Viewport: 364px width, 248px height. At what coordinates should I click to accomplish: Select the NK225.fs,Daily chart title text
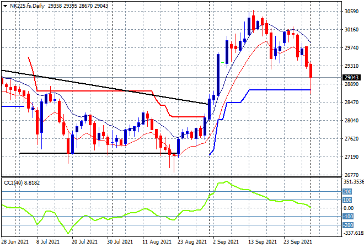(27, 6)
